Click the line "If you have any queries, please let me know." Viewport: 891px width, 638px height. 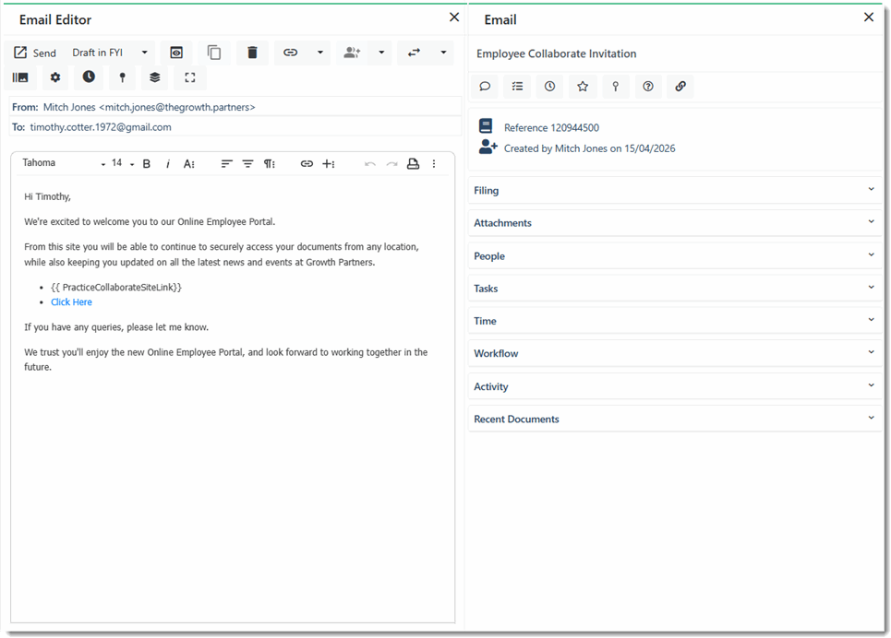[x=116, y=327]
